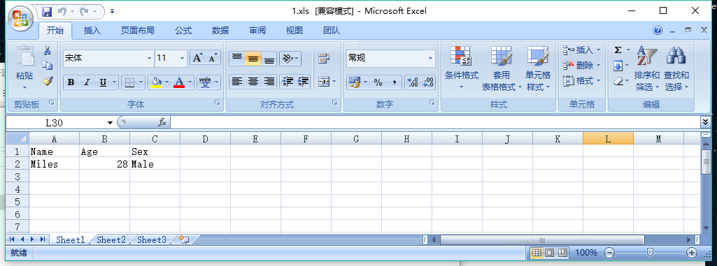Insert a new worksheet tab icon
Image resolution: width=717 pixels, height=266 pixels.
click(184, 239)
